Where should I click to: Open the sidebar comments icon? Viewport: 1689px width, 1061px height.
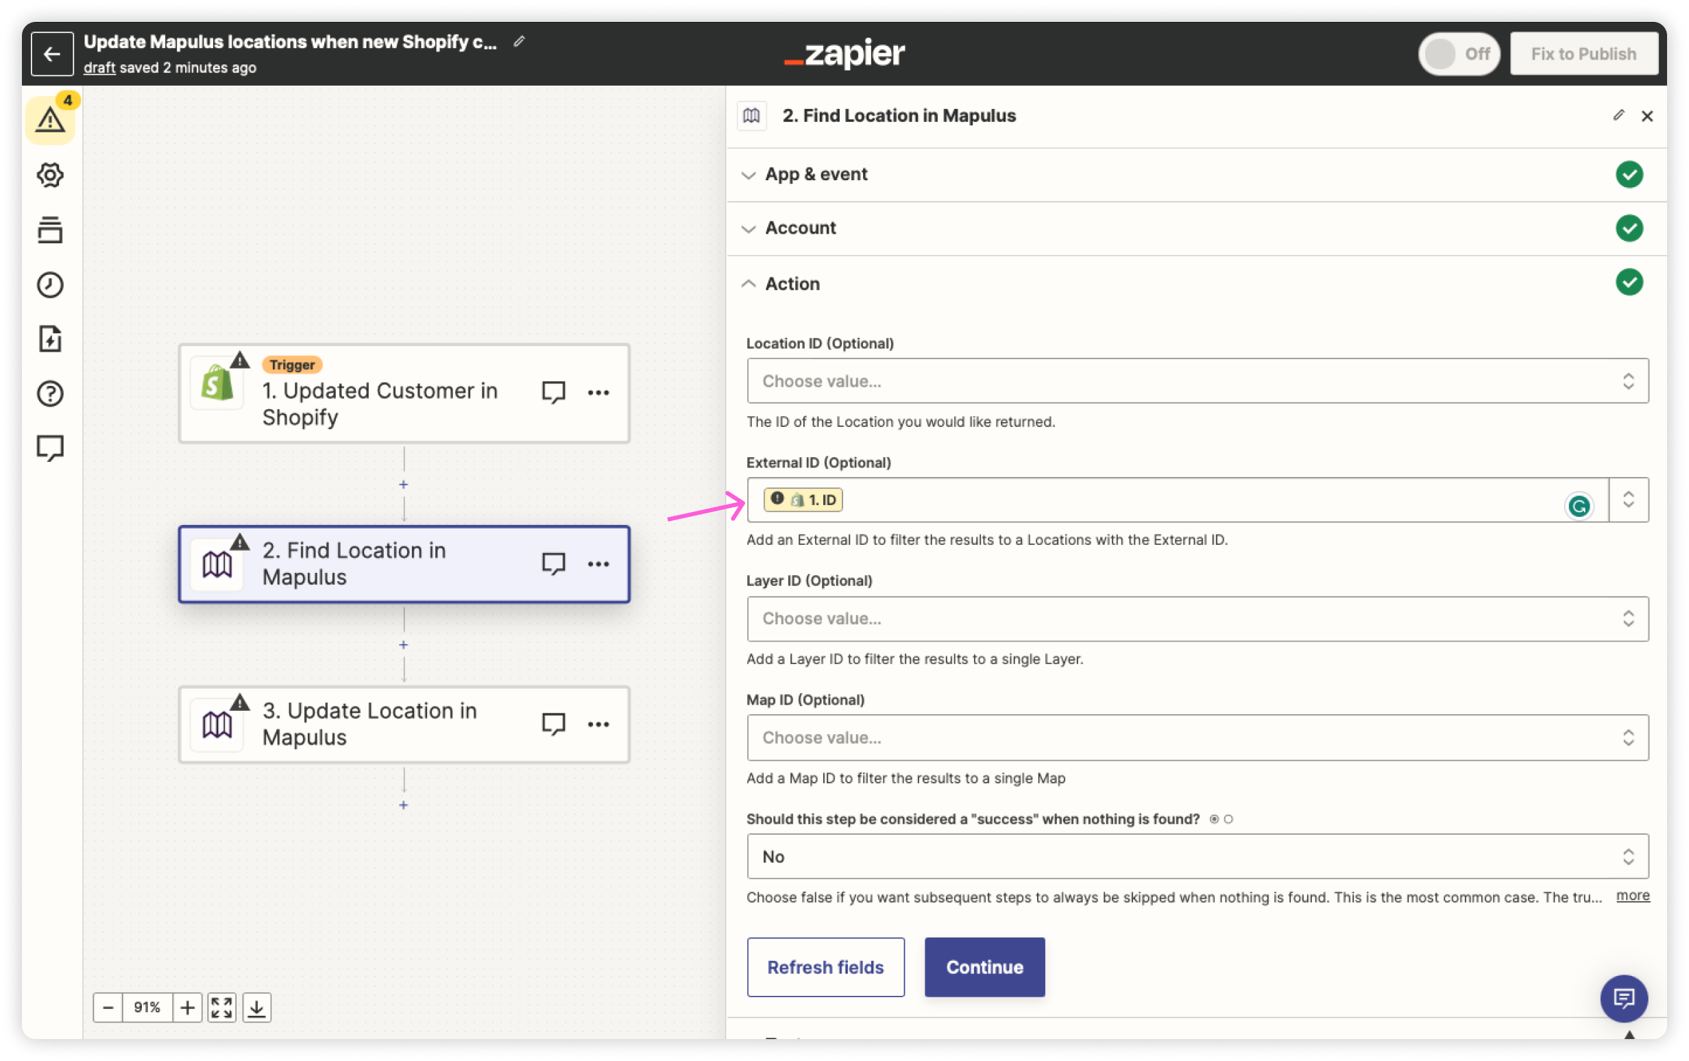click(x=50, y=448)
